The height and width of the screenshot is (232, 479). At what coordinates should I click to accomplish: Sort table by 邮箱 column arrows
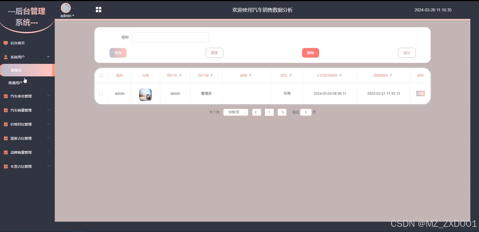coord(250,75)
